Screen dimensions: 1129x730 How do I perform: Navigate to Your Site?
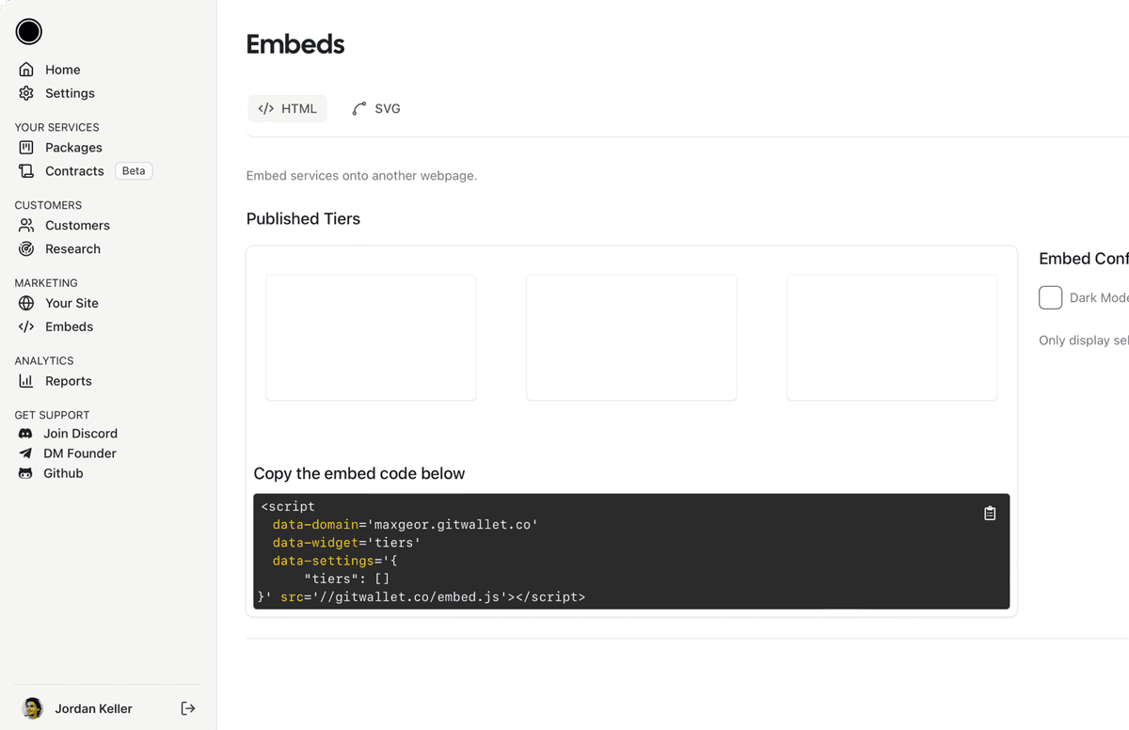(x=71, y=303)
